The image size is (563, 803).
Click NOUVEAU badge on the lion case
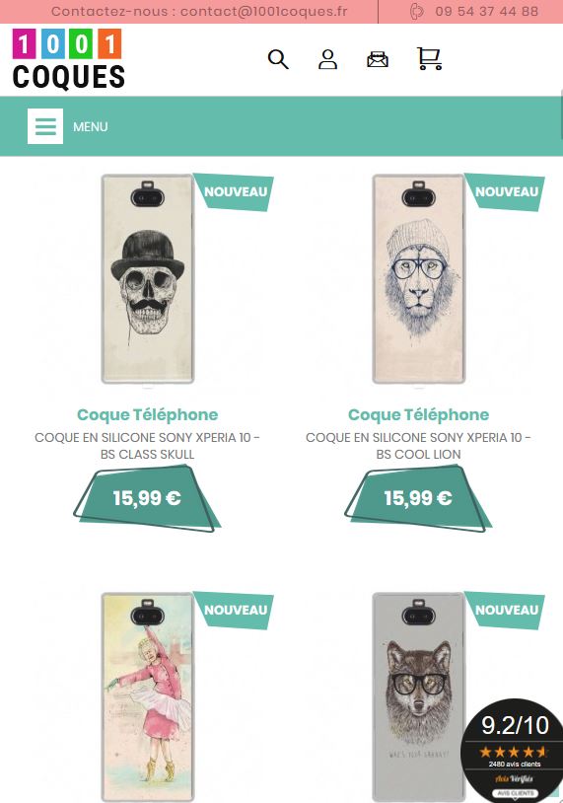(x=506, y=192)
